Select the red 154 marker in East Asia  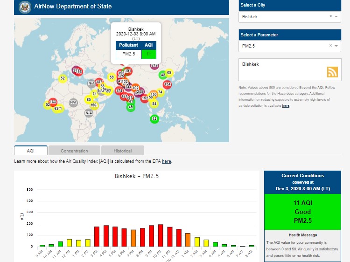coord(167,84)
